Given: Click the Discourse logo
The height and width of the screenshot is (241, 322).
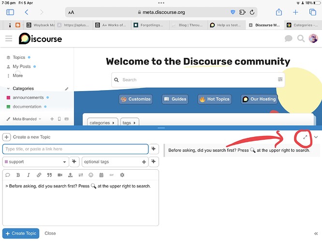Looking at the screenshot, I should [x=40, y=39].
